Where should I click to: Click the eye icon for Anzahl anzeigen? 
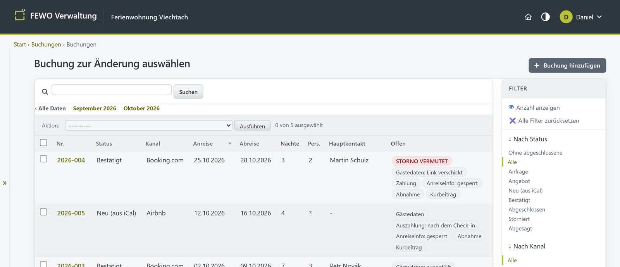point(511,107)
